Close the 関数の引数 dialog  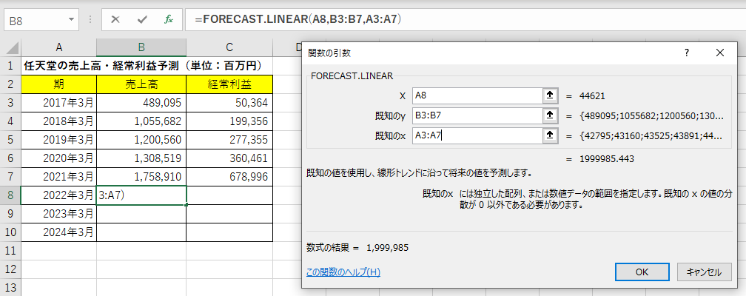coord(720,53)
